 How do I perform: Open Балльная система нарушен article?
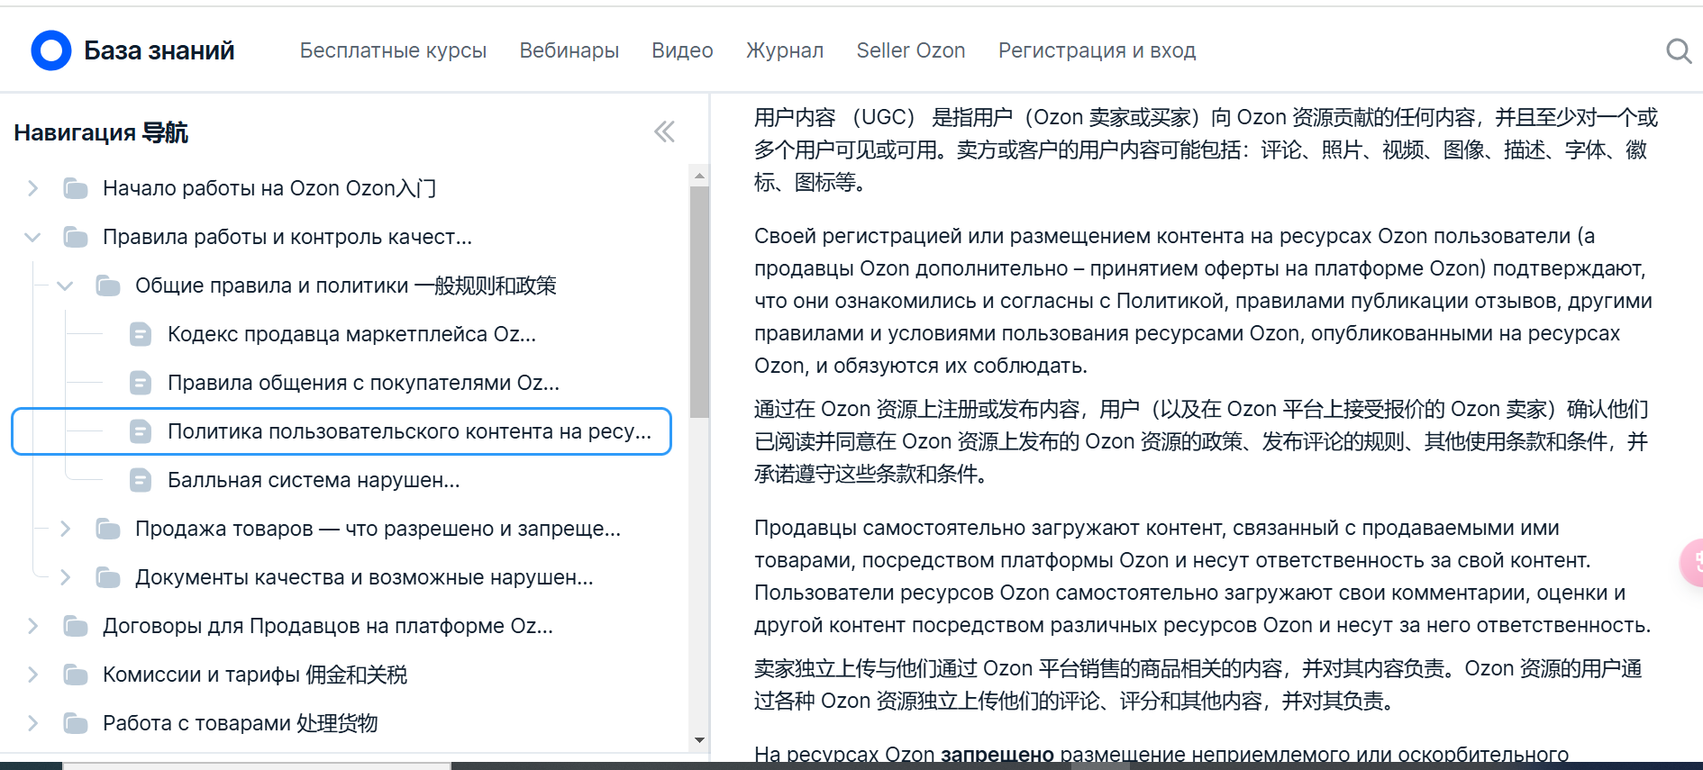coord(314,480)
